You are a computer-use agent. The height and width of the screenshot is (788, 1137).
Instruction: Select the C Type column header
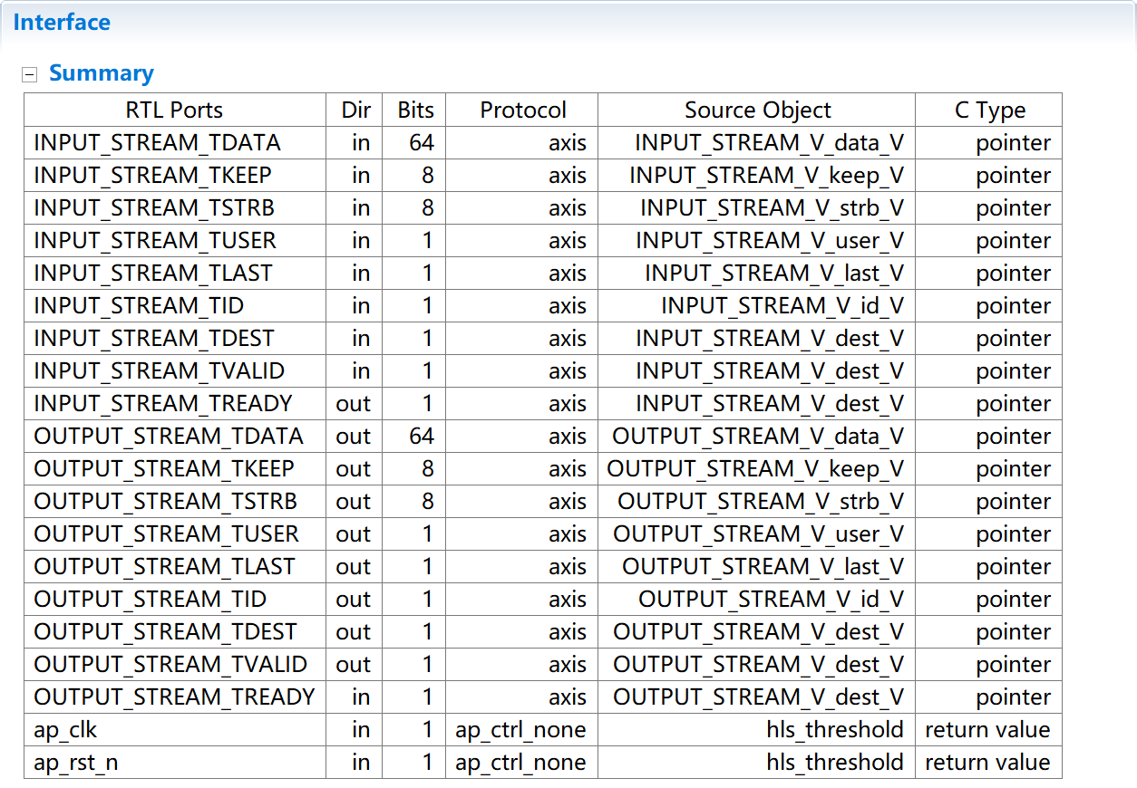tap(988, 110)
